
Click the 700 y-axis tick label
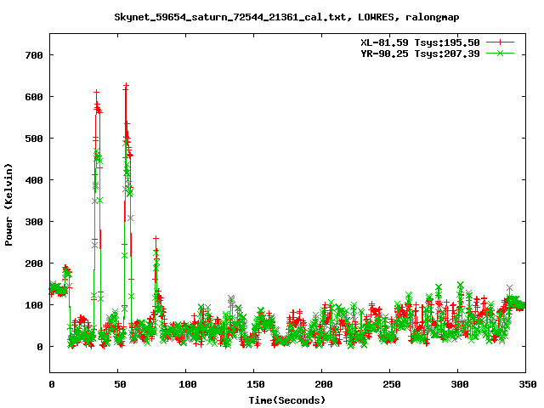(x=34, y=55)
